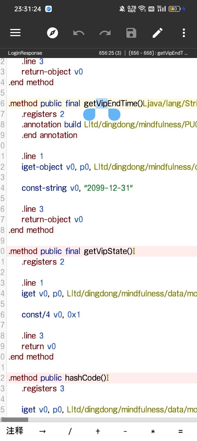Tap the pencil edit mode icon

tap(158, 33)
